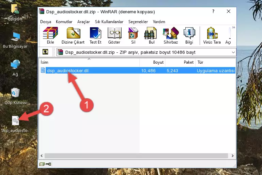
Task: Click the Ekle (Add) toolbar icon
Action: 50,35
